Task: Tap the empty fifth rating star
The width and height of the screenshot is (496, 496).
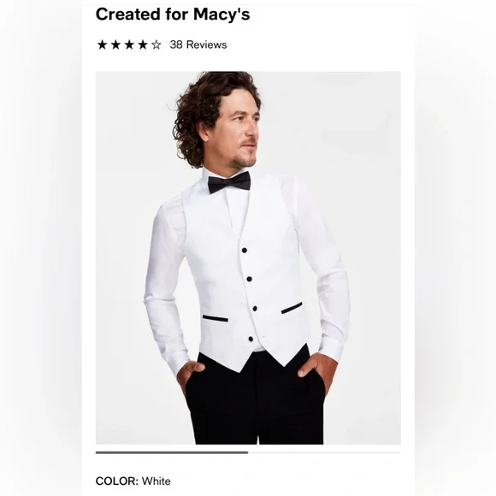Action: pyautogui.click(x=156, y=44)
